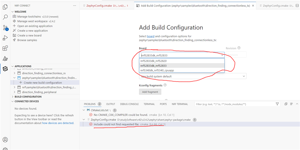Click the Problems filter text field
The image size is (300, 150).
pos(235,104)
